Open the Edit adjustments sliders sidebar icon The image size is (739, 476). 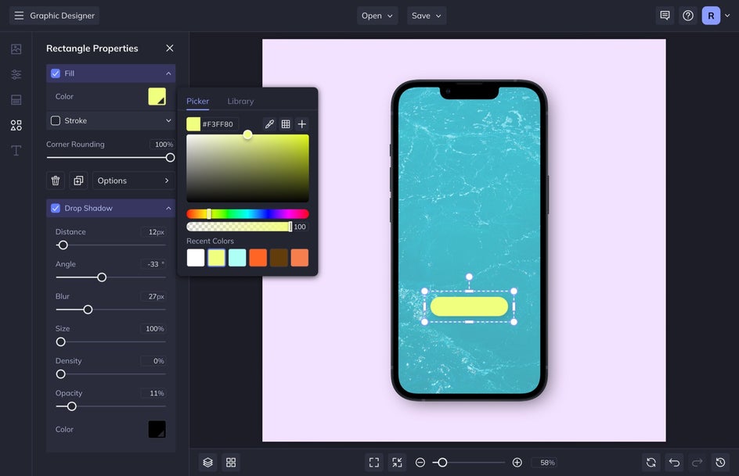16,74
